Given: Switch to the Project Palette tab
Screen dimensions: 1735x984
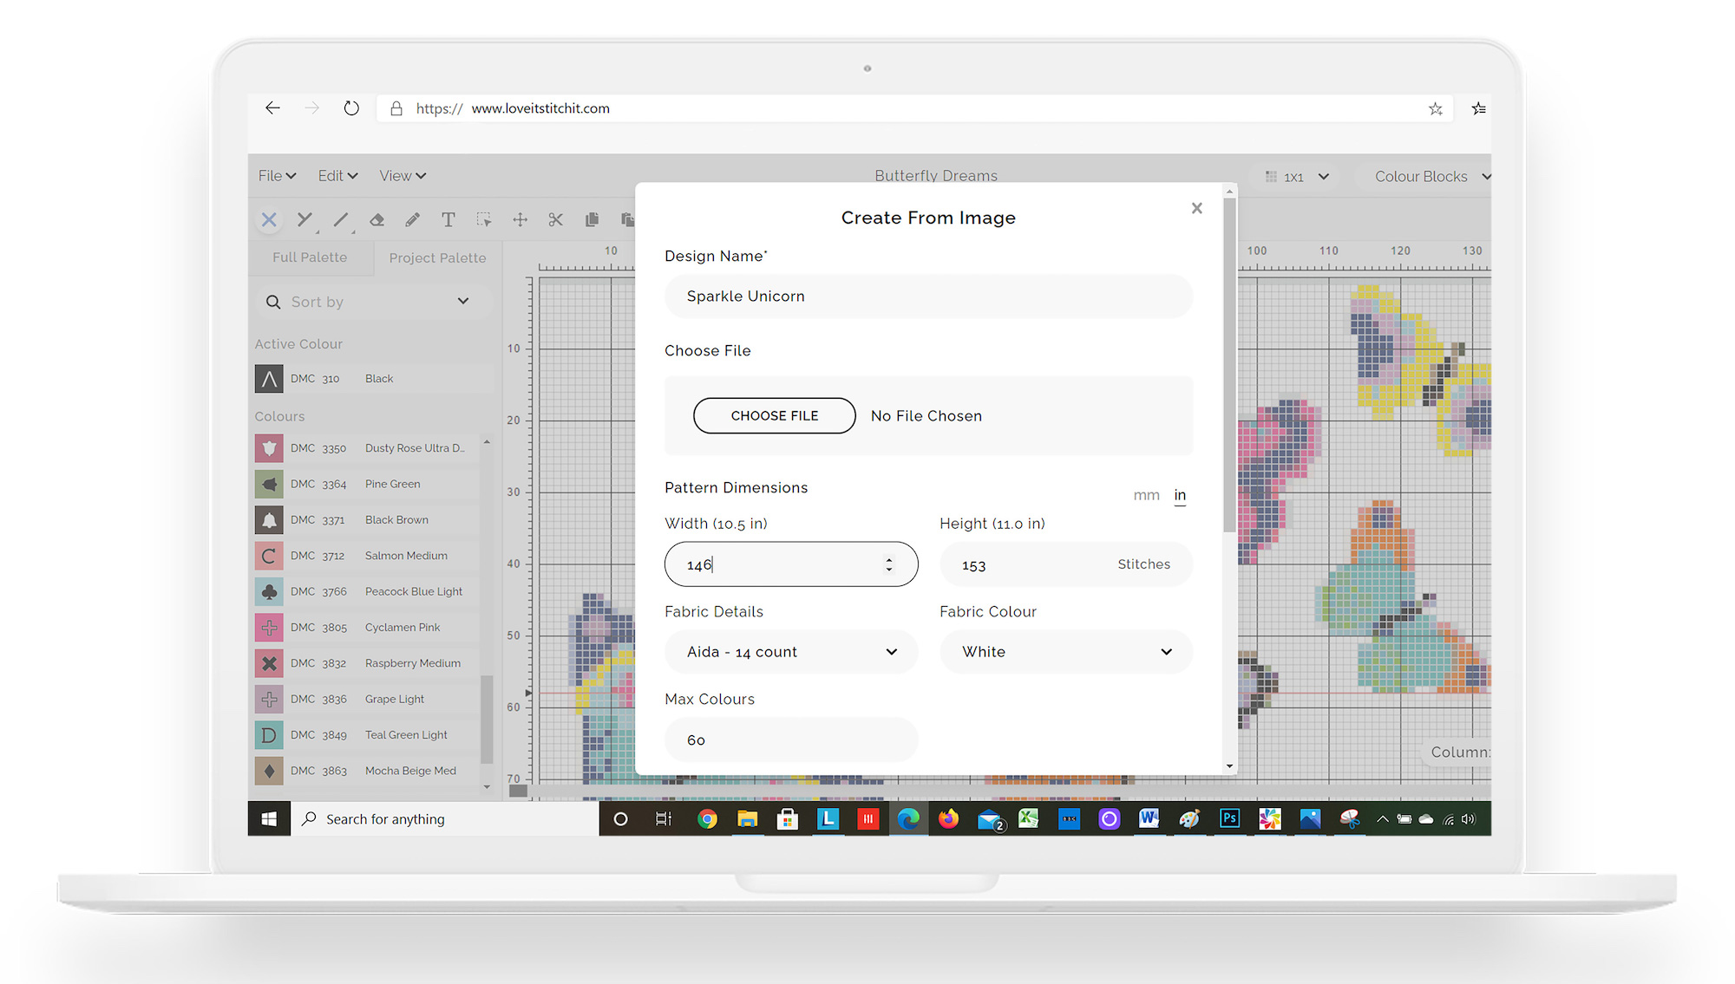Looking at the screenshot, I should [437, 257].
